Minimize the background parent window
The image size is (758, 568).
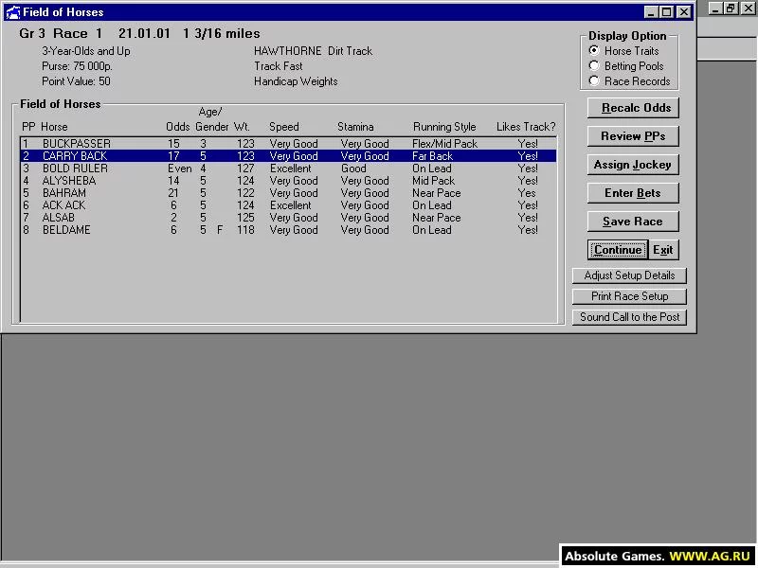(x=716, y=9)
